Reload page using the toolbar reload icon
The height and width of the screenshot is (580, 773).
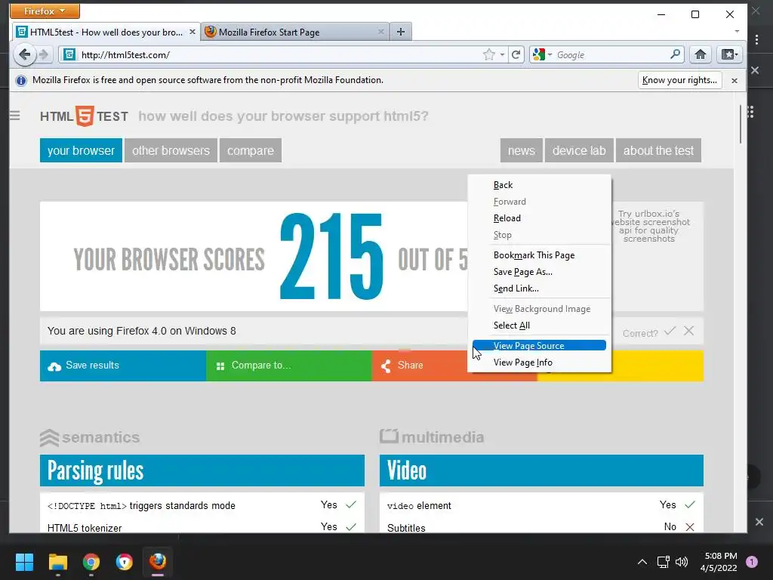pos(516,54)
